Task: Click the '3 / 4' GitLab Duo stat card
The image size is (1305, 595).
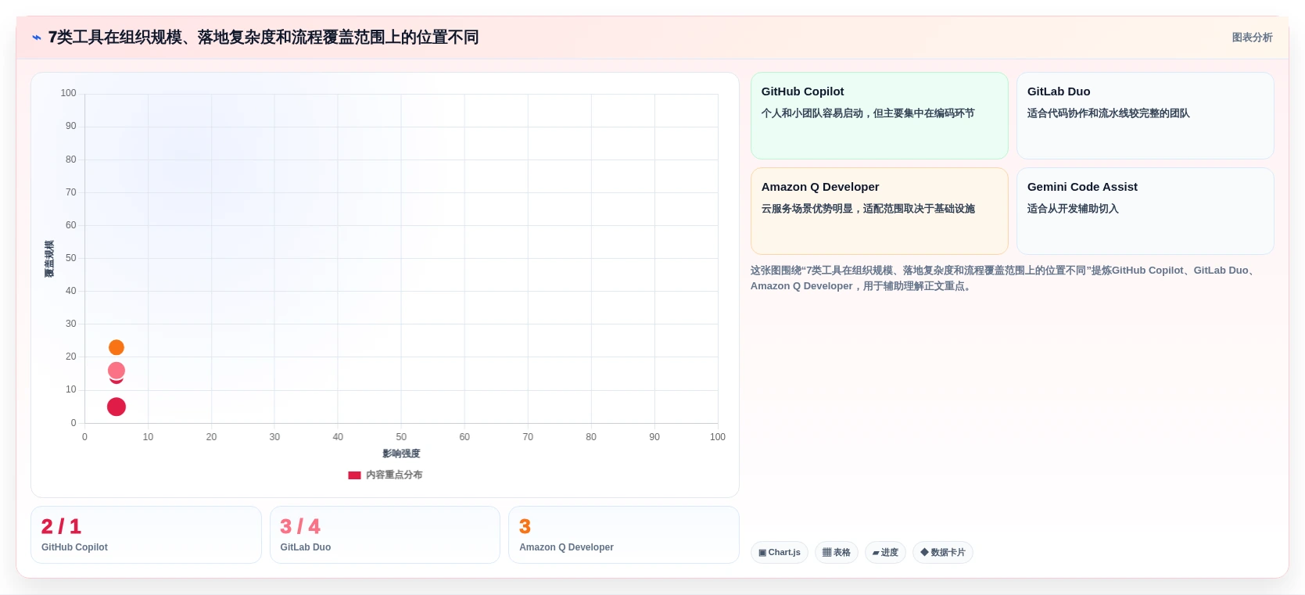Action: (385, 535)
